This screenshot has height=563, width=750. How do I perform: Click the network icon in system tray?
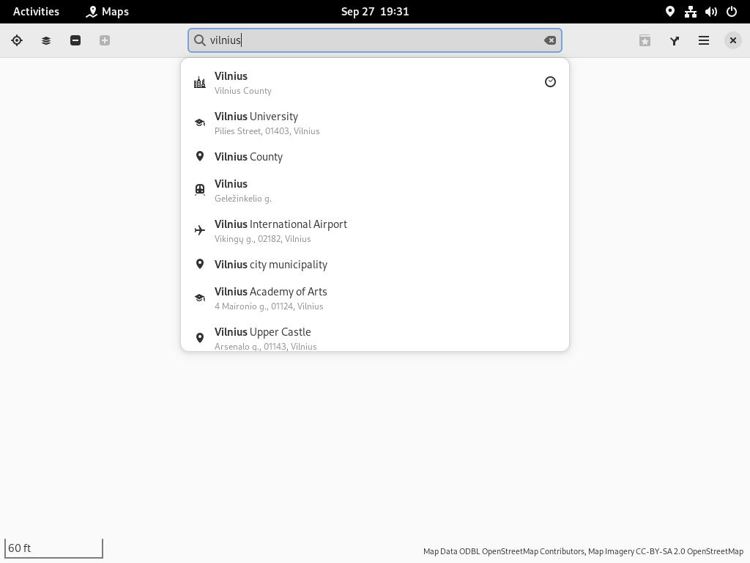(x=690, y=12)
